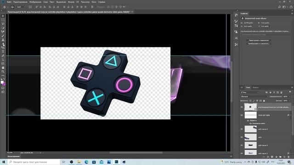Viewport: 294px width, 165px height.
Task: Open the Шкала времени timeline panel
Action: coord(13,156)
